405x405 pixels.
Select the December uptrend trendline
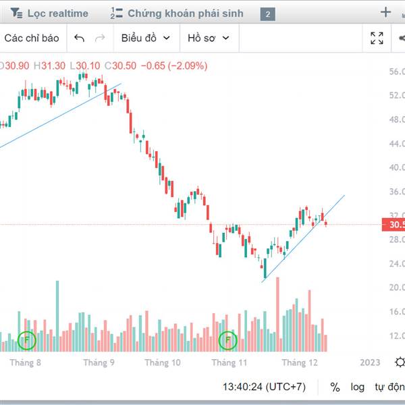tap(303, 239)
